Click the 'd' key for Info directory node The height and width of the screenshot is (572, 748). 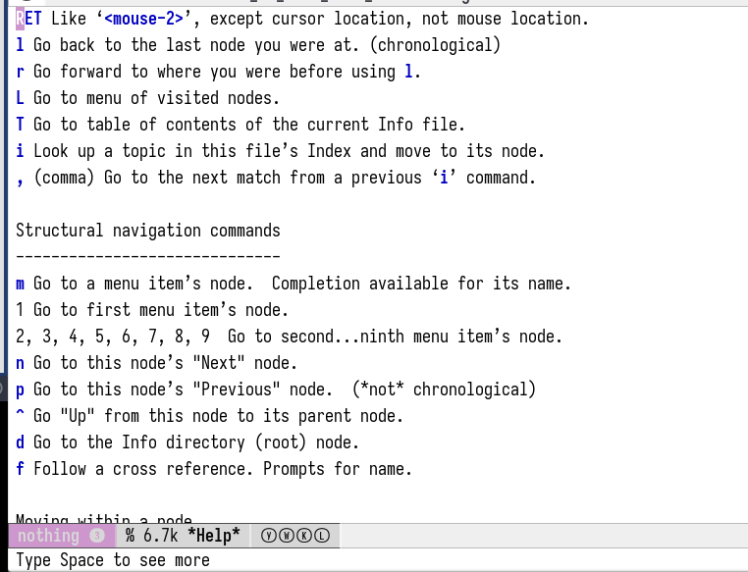tap(21, 442)
